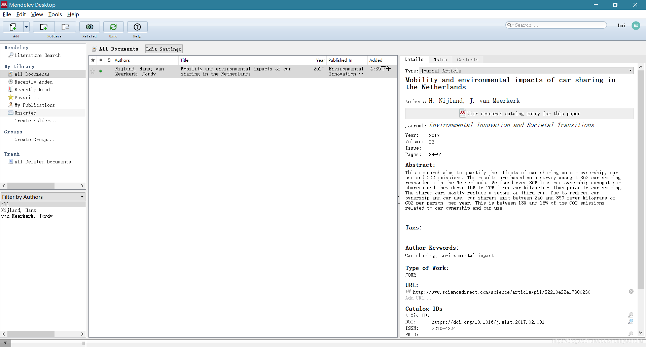Select Unsorted in sidebar
Viewport: 646px width, 347px height.
(25, 113)
